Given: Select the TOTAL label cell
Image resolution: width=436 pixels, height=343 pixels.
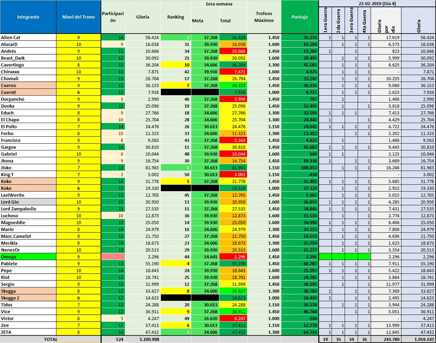Looking at the screenshot, I should coord(51,340).
